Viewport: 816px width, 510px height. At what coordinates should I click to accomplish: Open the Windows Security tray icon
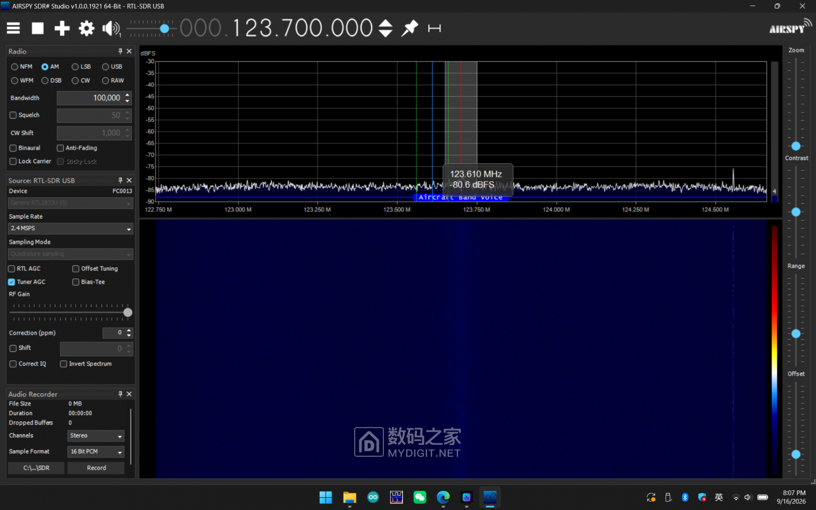point(702,497)
